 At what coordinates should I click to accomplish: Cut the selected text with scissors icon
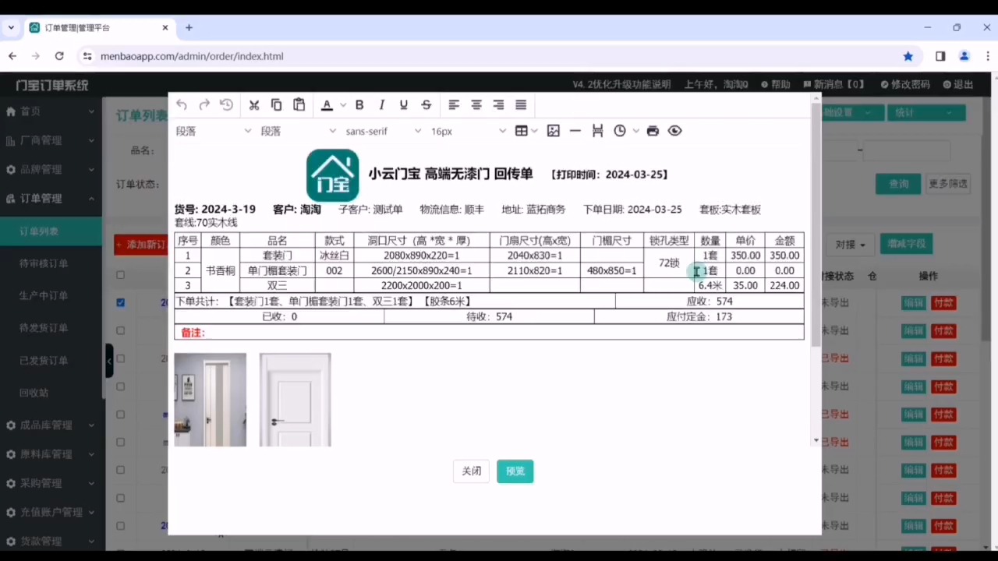click(x=254, y=105)
